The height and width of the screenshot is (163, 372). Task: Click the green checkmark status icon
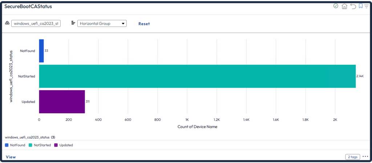point(336,6)
